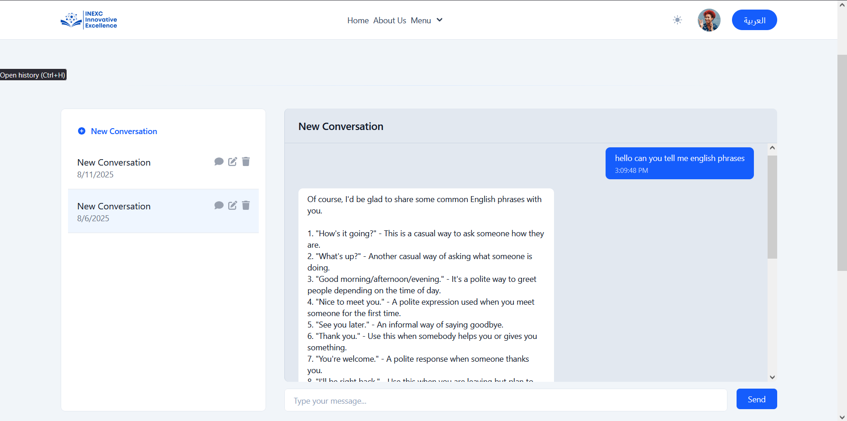Edit the 8/6/2025 conversation title
This screenshot has width=847, height=421.
point(233,205)
